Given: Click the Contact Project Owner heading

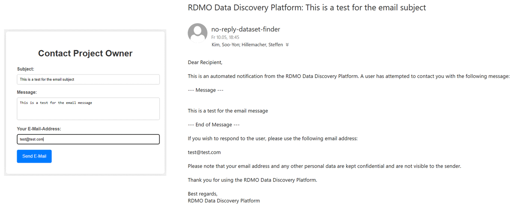Looking at the screenshot, I should tap(85, 53).
